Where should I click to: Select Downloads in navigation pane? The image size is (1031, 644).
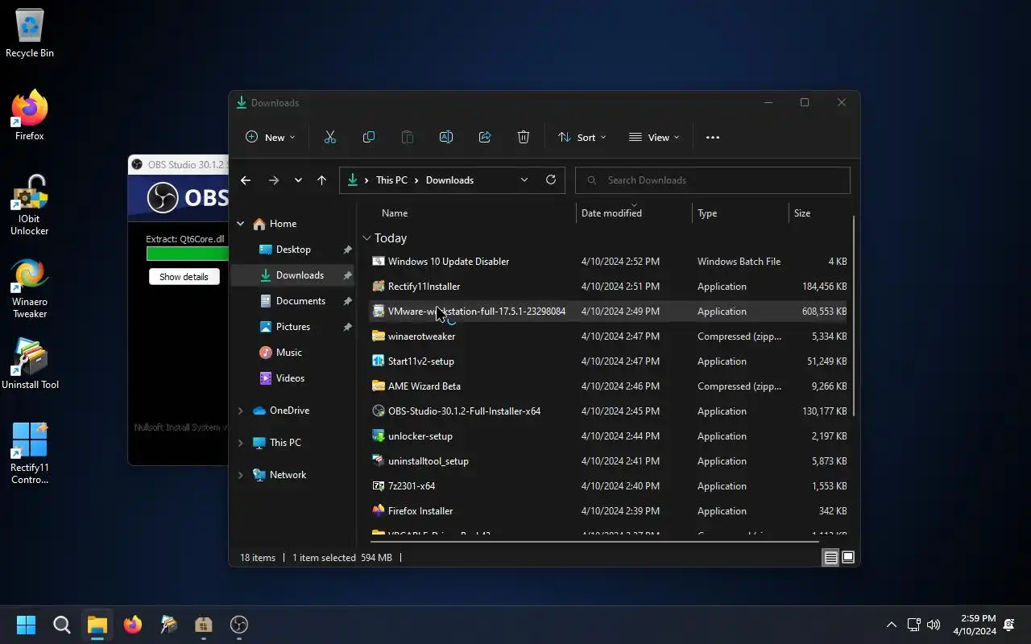293,275
